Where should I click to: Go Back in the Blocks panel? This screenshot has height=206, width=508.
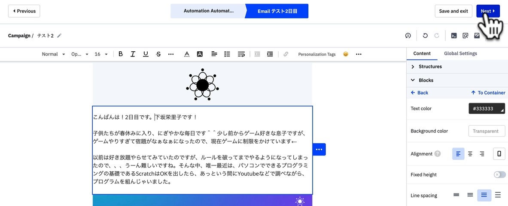click(x=419, y=92)
